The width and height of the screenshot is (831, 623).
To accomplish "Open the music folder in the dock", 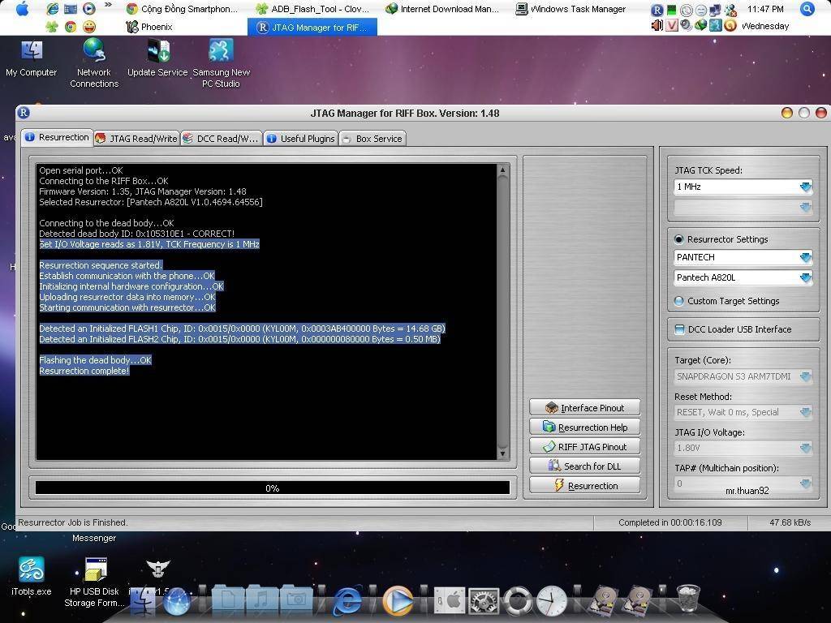I will point(262,599).
